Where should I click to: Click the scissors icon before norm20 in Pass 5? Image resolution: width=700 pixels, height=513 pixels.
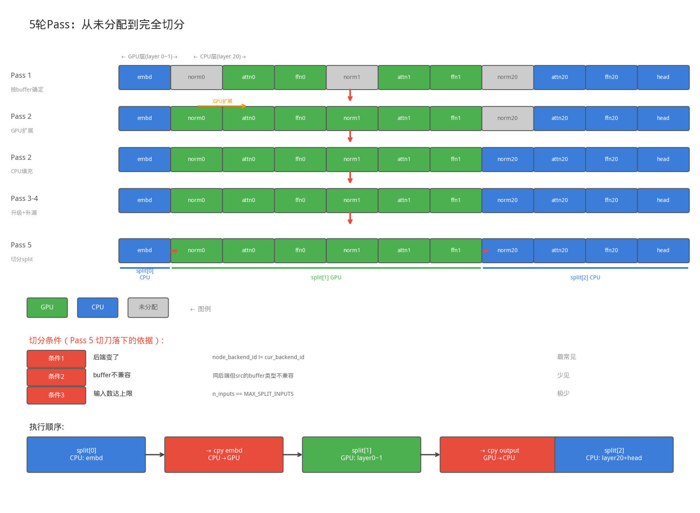pos(485,251)
